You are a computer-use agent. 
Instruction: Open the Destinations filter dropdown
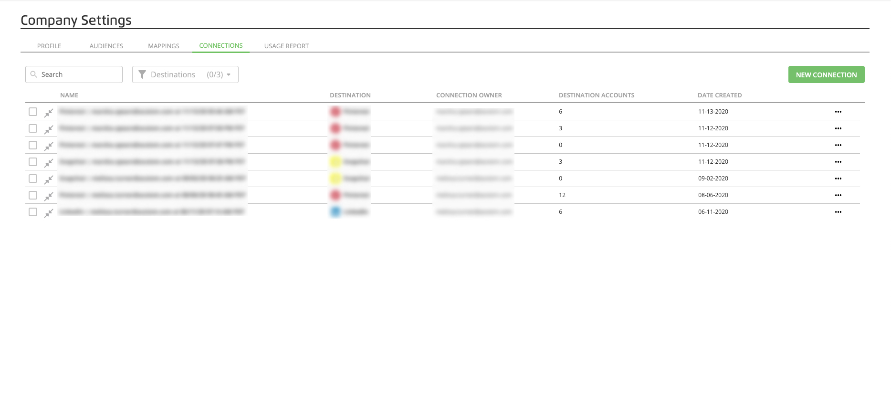pyautogui.click(x=185, y=74)
